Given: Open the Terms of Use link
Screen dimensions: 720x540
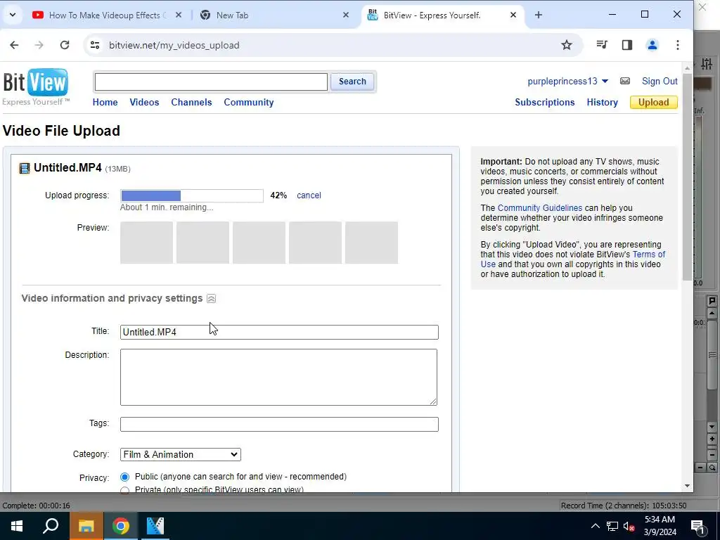Looking at the screenshot, I should point(573,259).
